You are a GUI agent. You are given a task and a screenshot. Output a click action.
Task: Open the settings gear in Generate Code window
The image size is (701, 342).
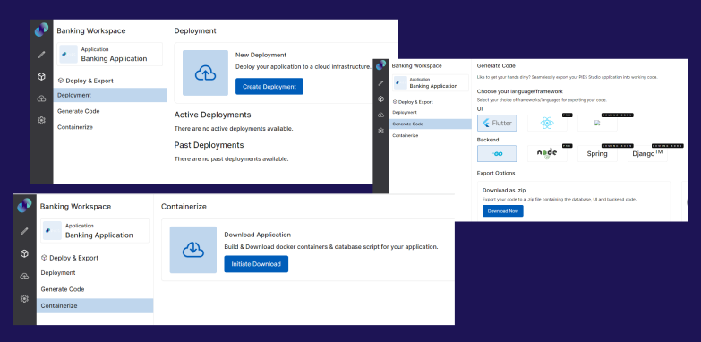(380, 131)
